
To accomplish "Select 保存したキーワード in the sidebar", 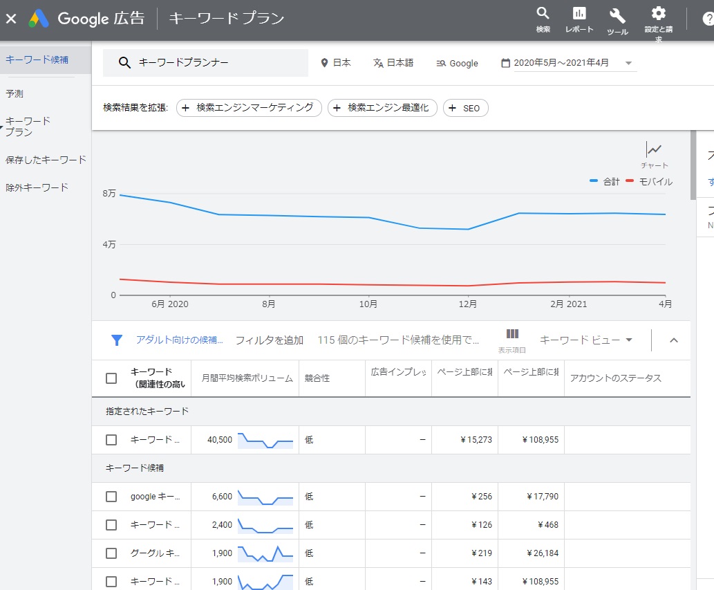I will pos(46,160).
